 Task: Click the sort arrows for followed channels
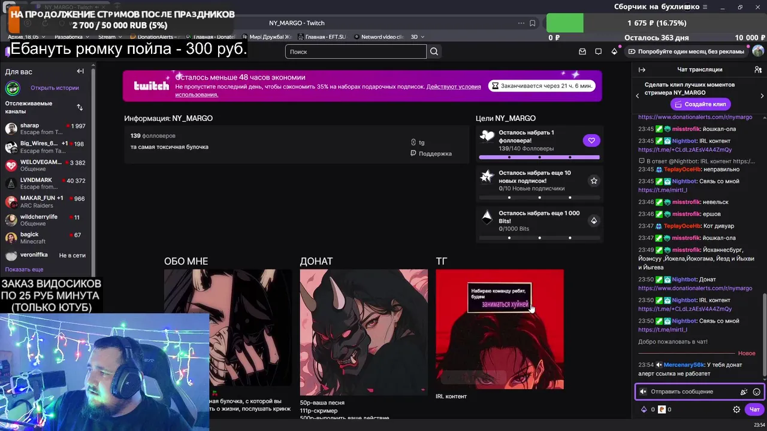(80, 107)
